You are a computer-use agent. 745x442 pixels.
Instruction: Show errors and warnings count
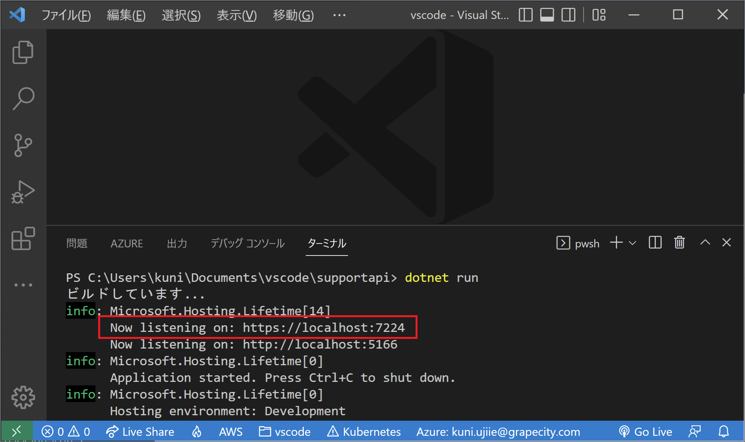pyautogui.click(x=66, y=432)
